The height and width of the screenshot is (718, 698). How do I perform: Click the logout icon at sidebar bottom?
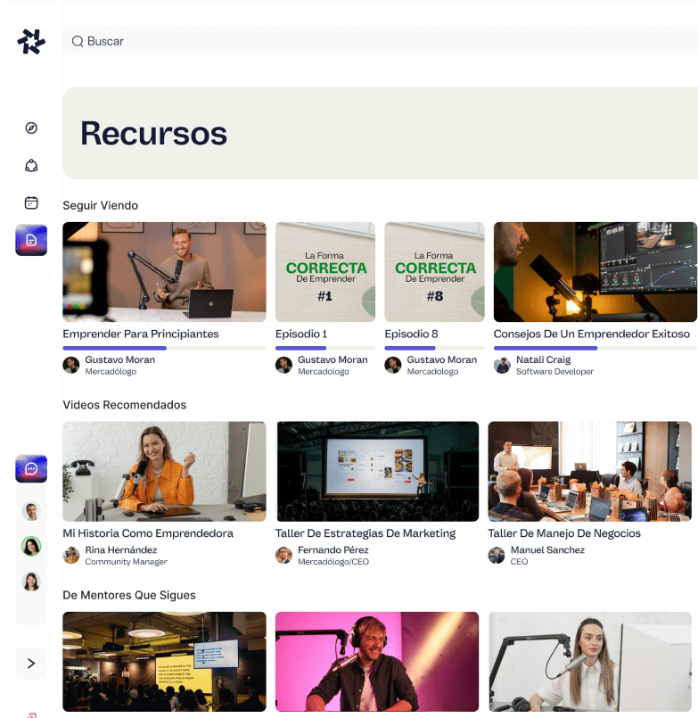[x=31, y=714]
